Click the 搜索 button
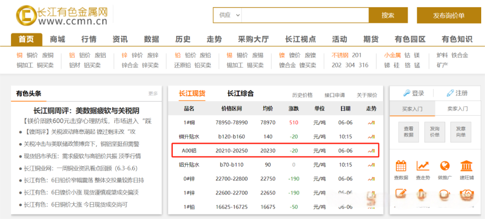The width and height of the screenshot is (485, 219). tap(388, 15)
